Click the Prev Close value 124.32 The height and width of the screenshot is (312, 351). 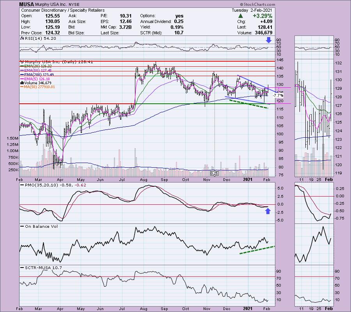[x=53, y=33]
